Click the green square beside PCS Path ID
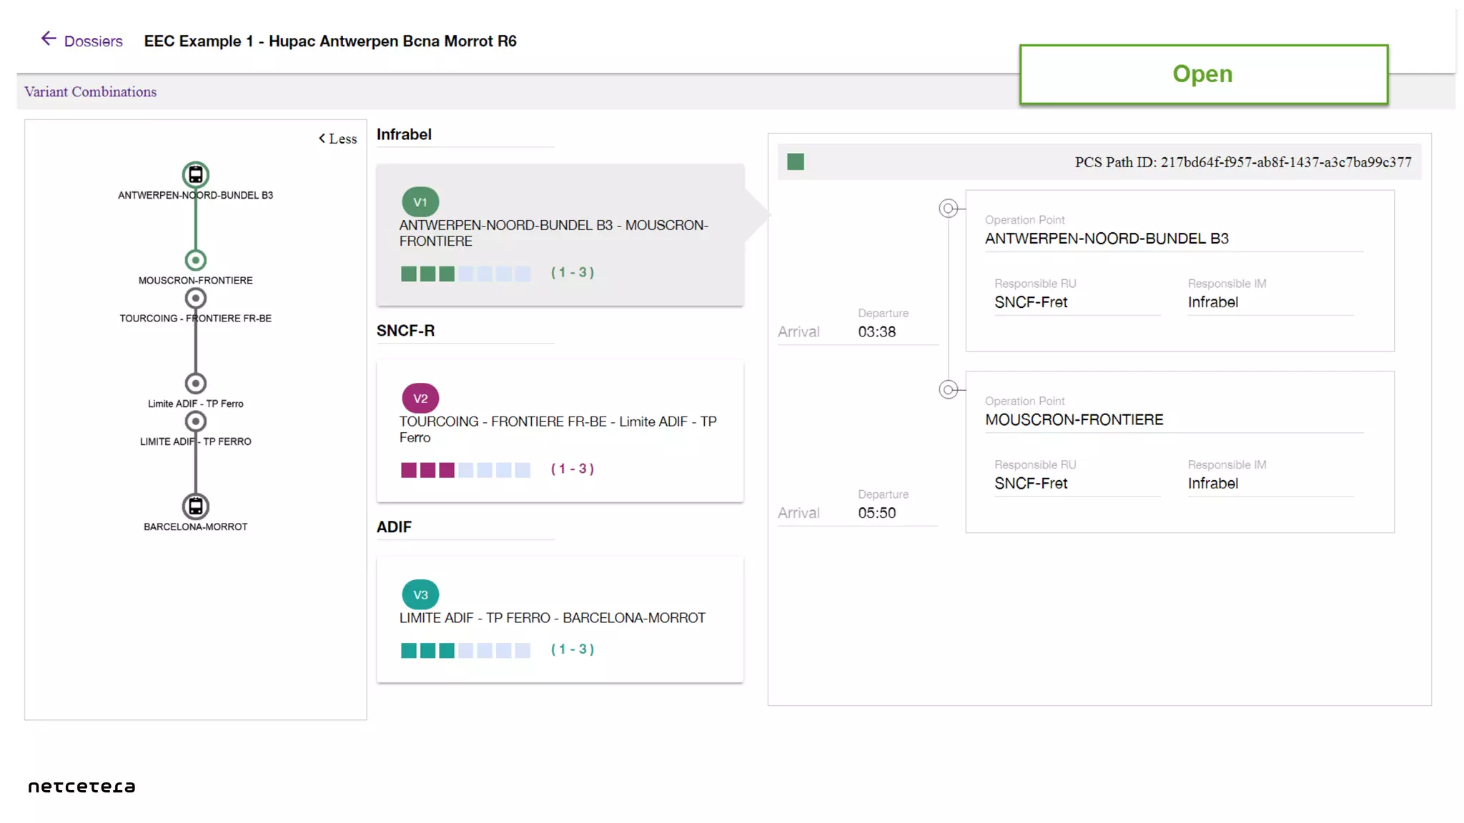Screen dimensions: 1464x823 [795, 162]
